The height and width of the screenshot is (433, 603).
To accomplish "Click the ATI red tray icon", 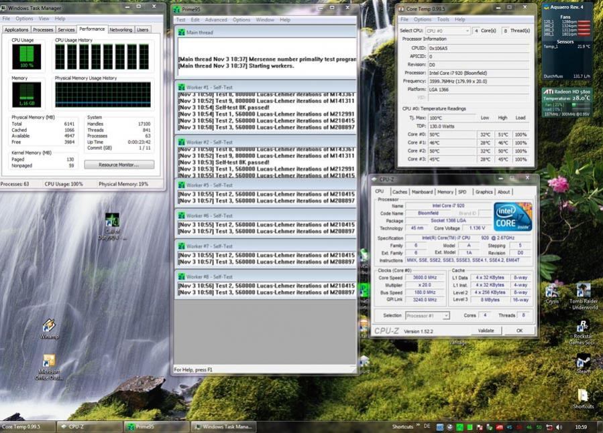I will [x=499, y=427].
